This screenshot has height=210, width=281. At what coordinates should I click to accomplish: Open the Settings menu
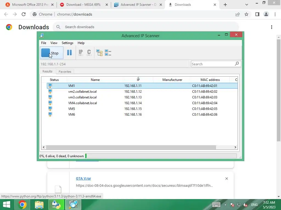pyautogui.click(x=68, y=43)
